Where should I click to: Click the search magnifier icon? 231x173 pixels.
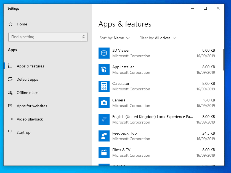[x=83, y=37]
